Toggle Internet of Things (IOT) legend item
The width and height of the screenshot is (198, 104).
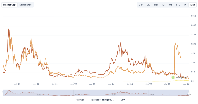[101, 100]
